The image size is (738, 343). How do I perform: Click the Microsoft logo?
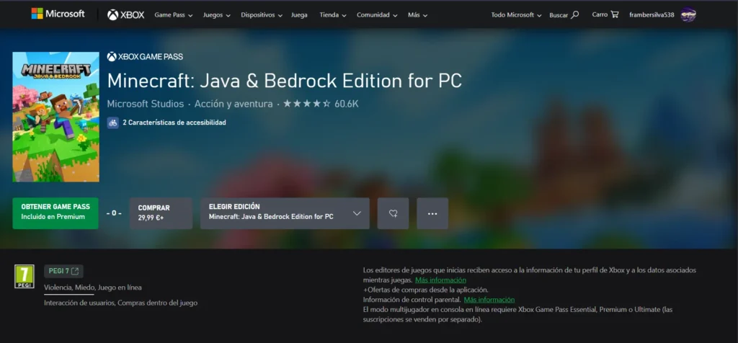tap(58, 14)
